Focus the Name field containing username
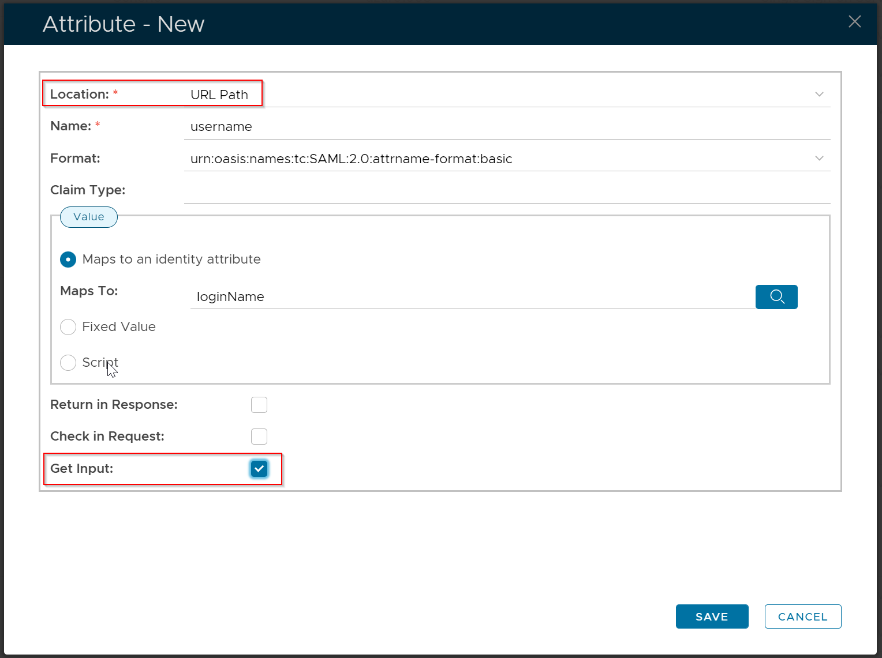 pos(506,127)
